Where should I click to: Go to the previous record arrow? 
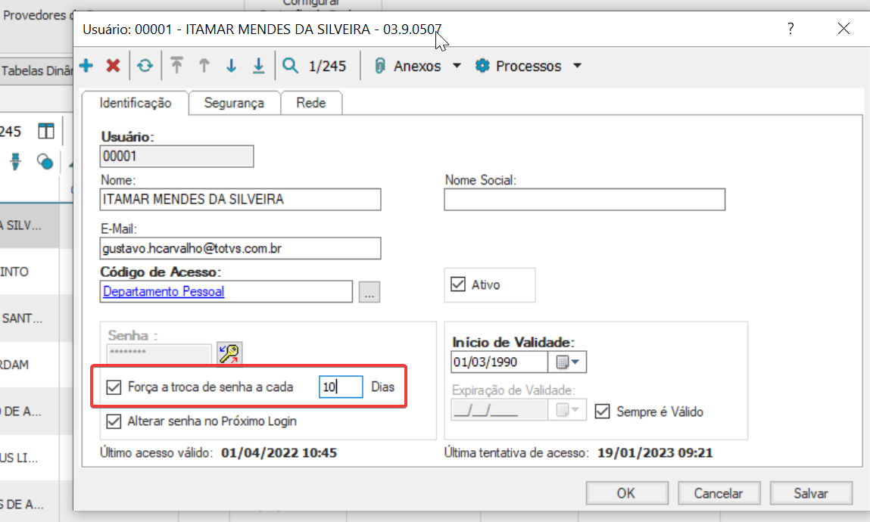click(x=204, y=66)
